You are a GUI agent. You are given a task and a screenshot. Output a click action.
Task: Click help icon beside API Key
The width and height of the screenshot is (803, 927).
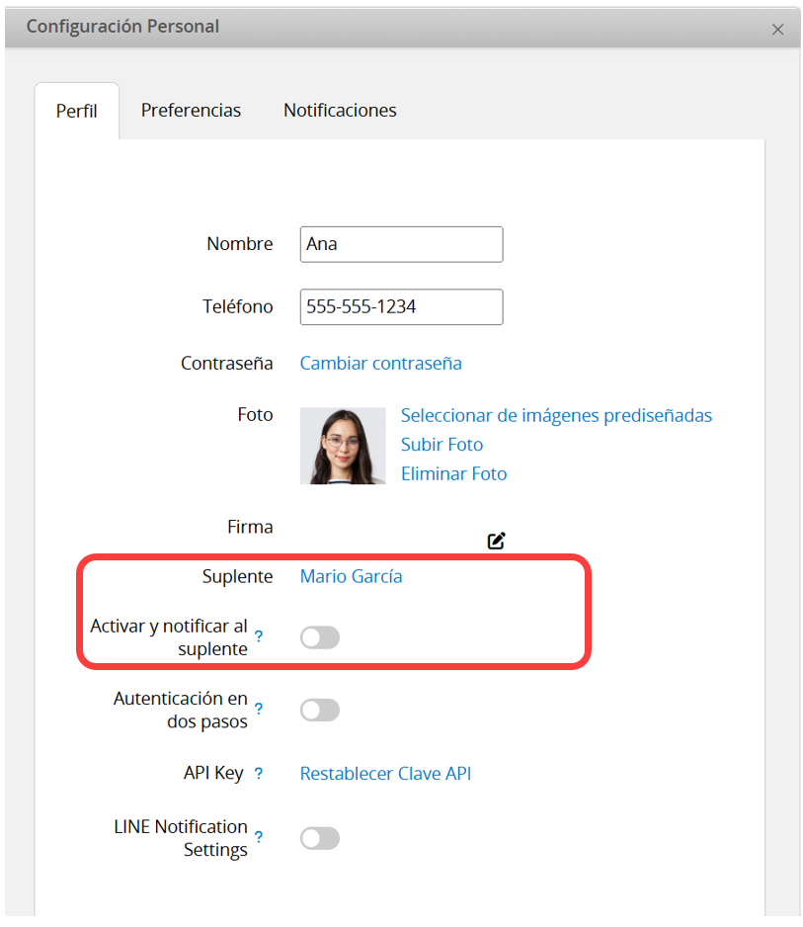point(258,773)
